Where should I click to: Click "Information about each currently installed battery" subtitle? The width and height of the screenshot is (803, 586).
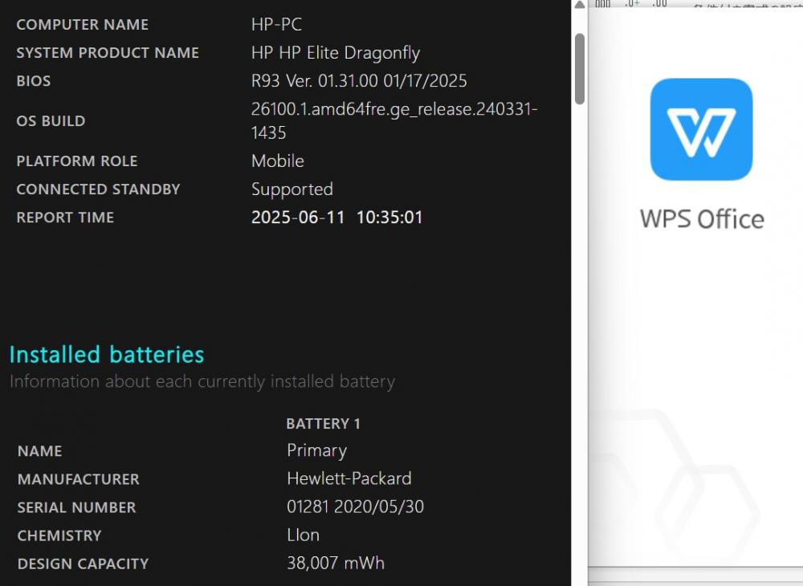point(202,382)
